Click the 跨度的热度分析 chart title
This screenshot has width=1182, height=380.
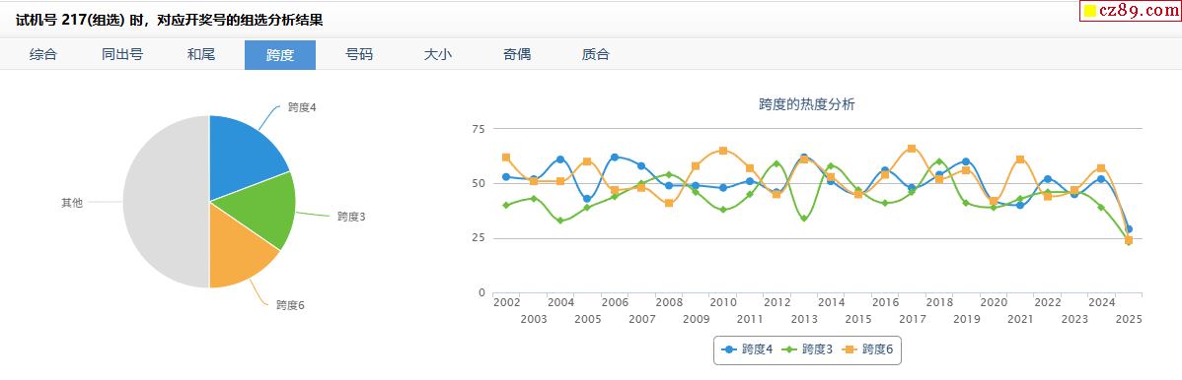[807, 104]
